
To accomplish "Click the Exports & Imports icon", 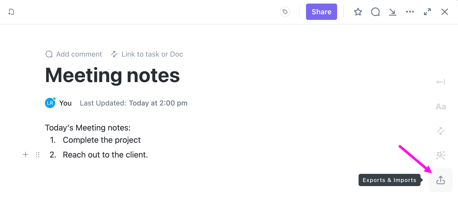I will pyautogui.click(x=441, y=180).
